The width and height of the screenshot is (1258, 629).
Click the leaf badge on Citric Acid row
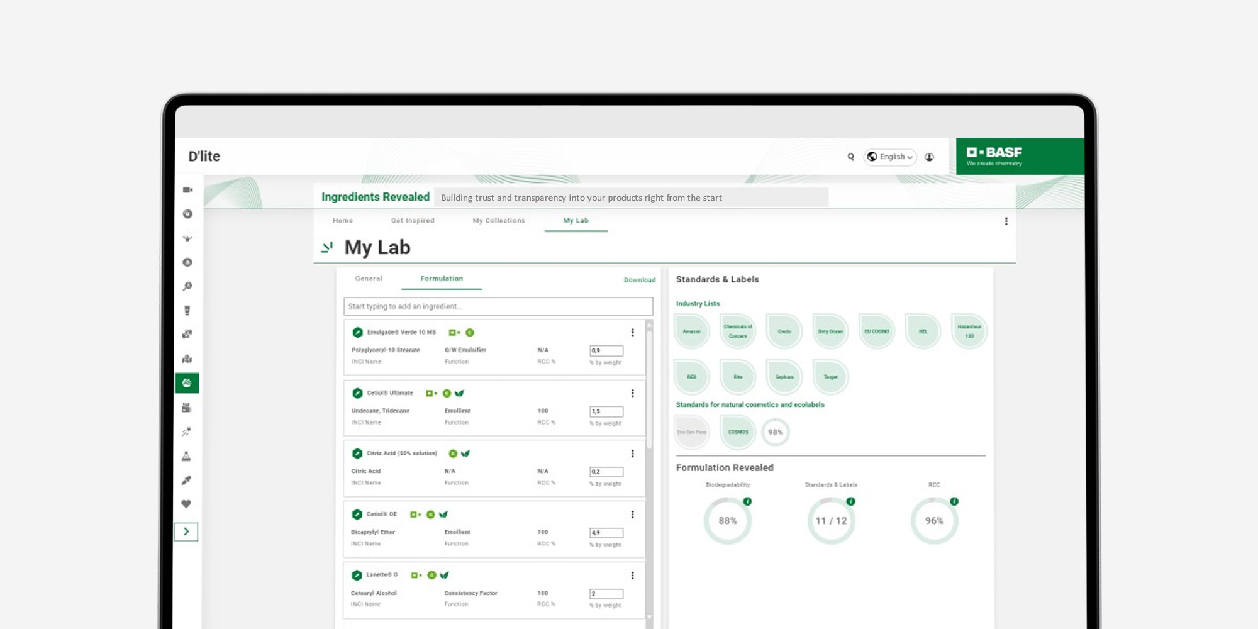pos(465,454)
